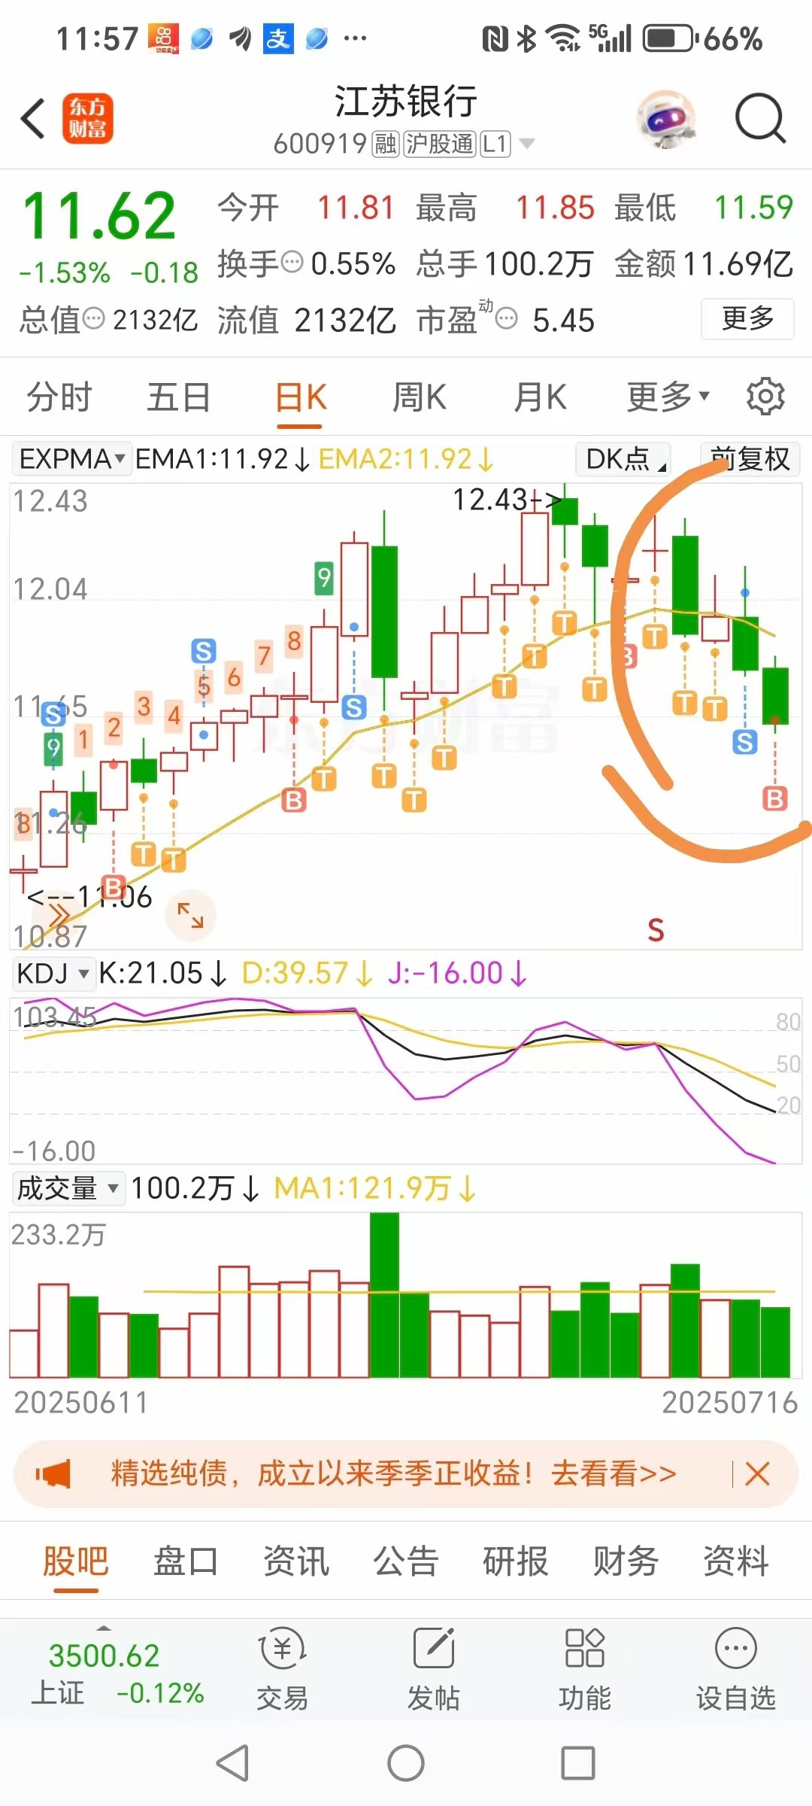
Task: Expand the 更多 chart period dropdown
Action: click(x=668, y=396)
